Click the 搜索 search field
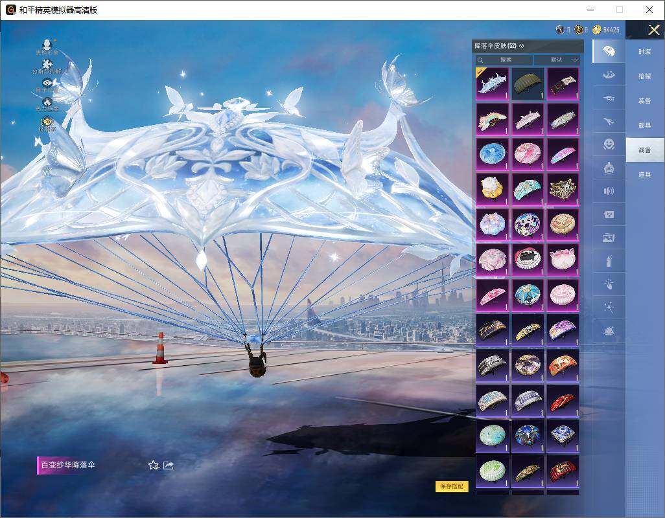This screenshot has width=665, height=518. (504, 60)
